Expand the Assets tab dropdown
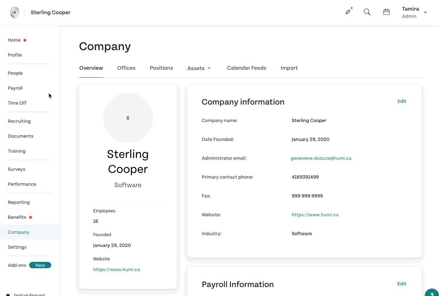The height and width of the screenshot is (296, 439). click(199, 68)
